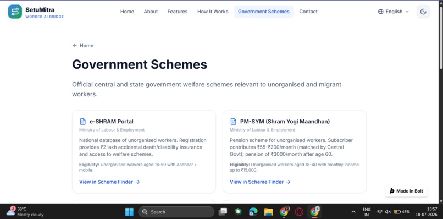
Task: Click the ENG IN language indicator
Action: click(367, 212)
